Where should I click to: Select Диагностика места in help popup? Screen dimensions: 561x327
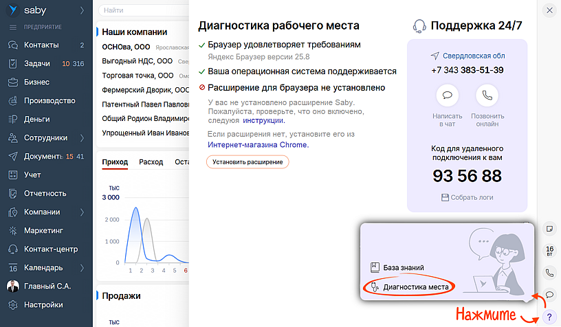pos(415,286)
